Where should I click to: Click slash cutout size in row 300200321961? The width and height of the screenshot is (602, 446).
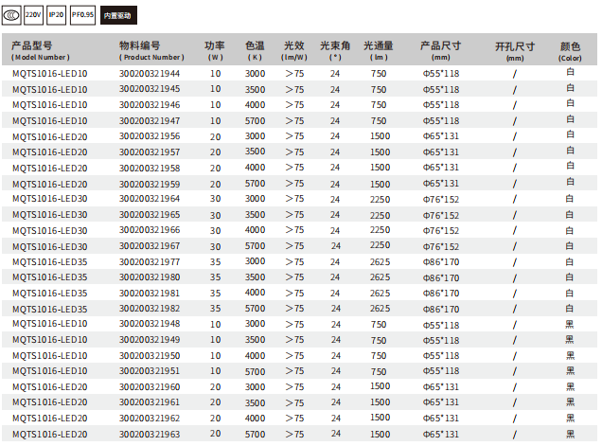[515, 403]
